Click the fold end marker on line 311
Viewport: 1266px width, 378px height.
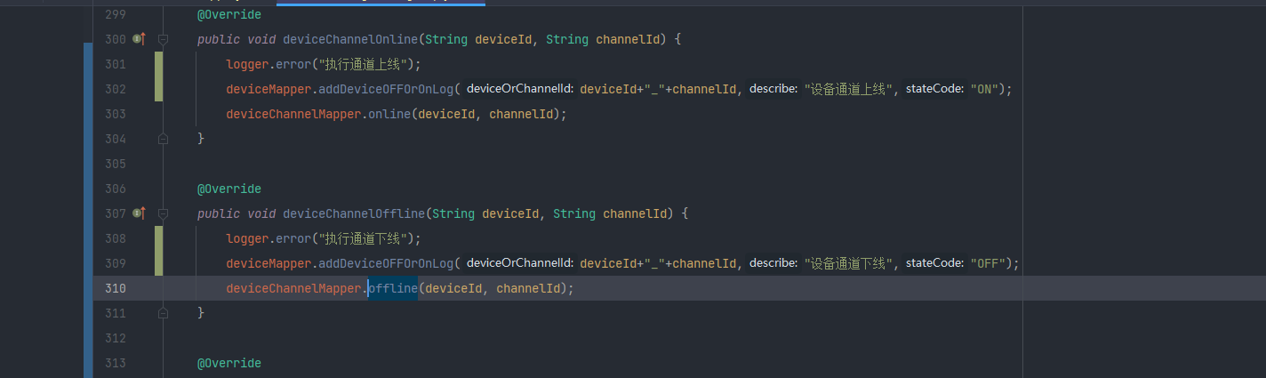pyautogui.click(x=164, y=313)
